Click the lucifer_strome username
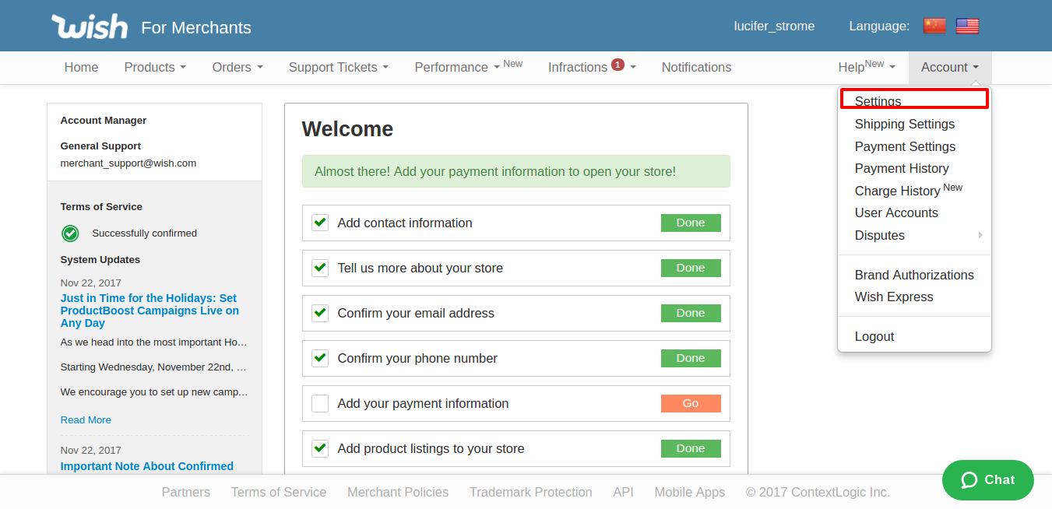Image resolution: width=1052 pixels, height=509 pixels. point(775,26)
